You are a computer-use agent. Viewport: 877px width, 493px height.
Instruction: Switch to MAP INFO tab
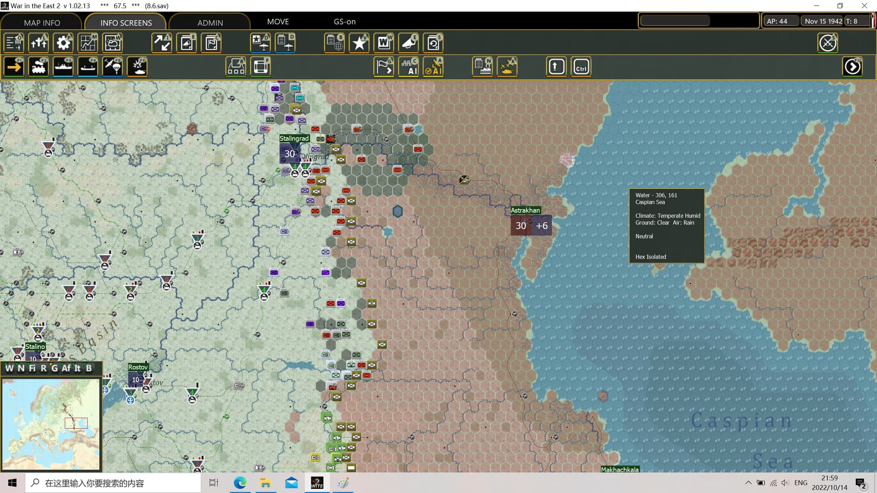click(42, 22)
